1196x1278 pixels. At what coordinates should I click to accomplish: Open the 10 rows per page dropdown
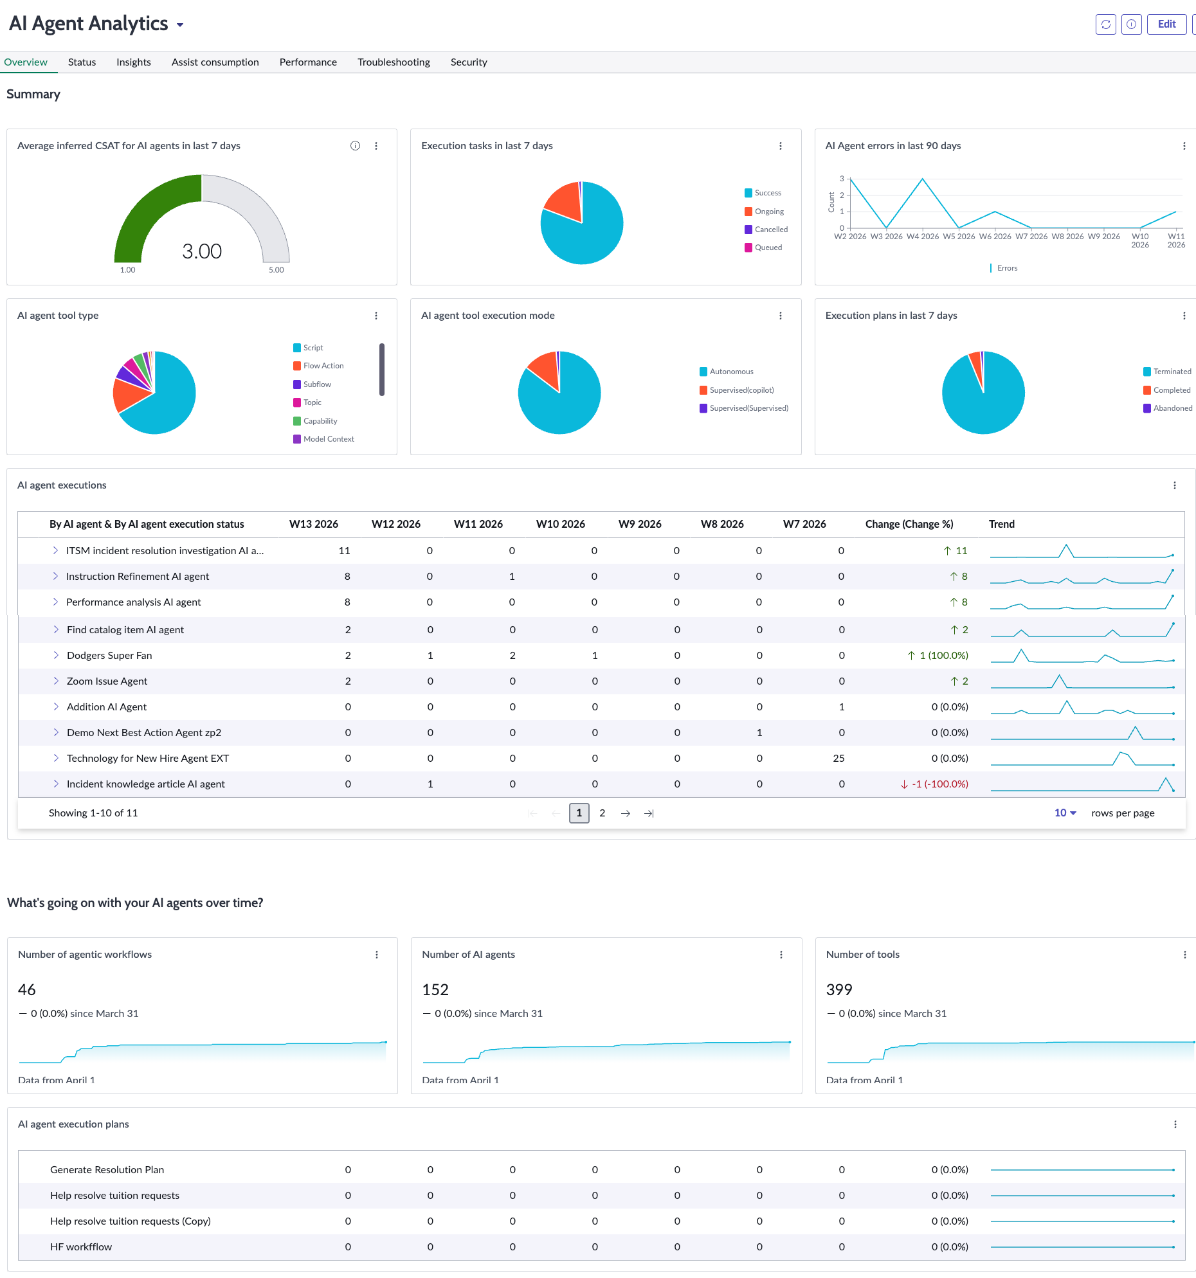1065,813
